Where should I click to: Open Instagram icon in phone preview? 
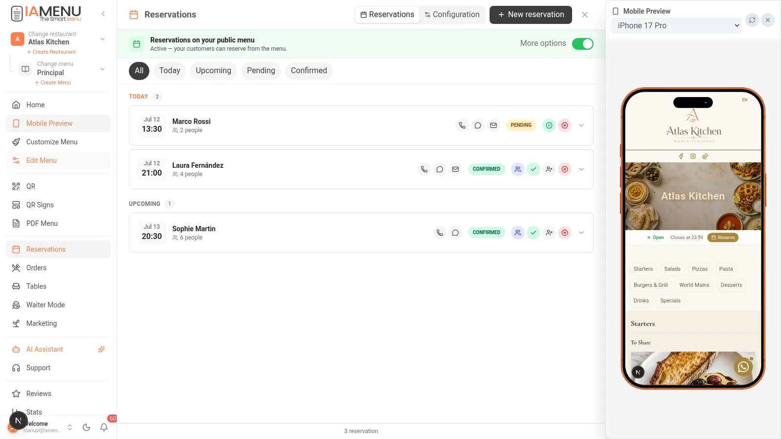click(693, 156)
